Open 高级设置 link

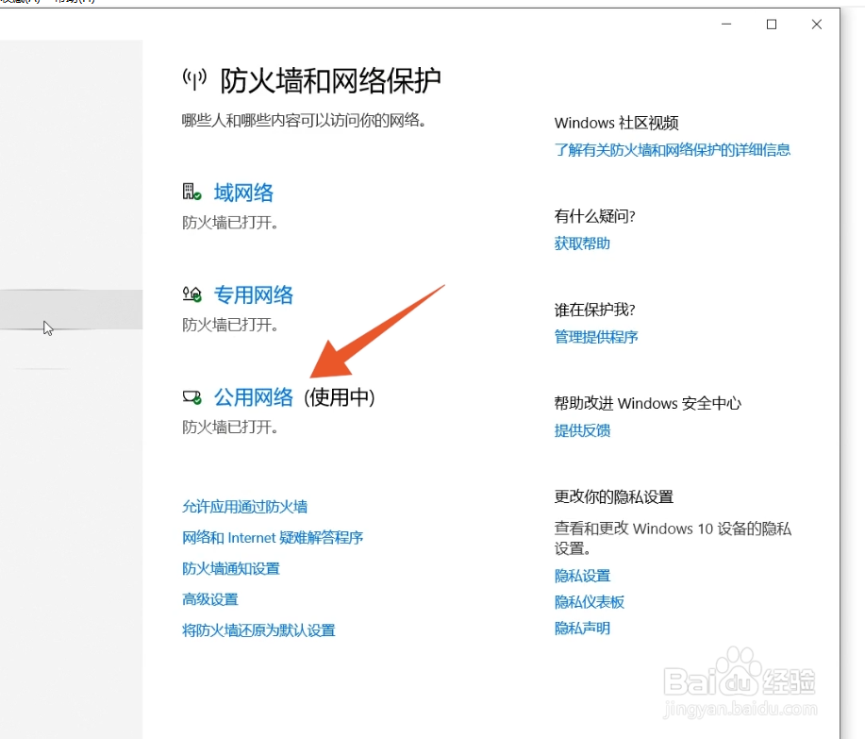point(209,599)
